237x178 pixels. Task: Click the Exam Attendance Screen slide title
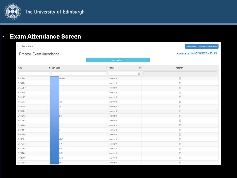click(x=45, y=37)
